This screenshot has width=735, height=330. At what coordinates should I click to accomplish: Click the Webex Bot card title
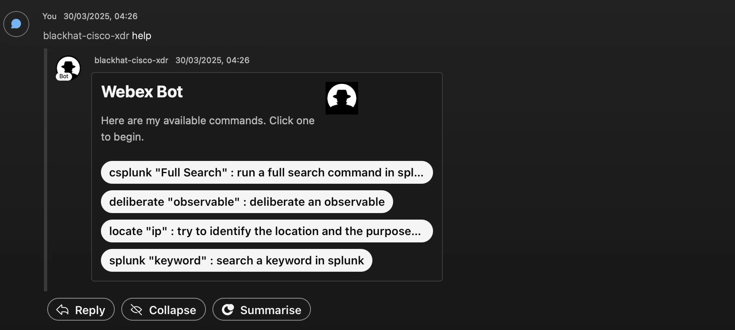click(142, 91)
